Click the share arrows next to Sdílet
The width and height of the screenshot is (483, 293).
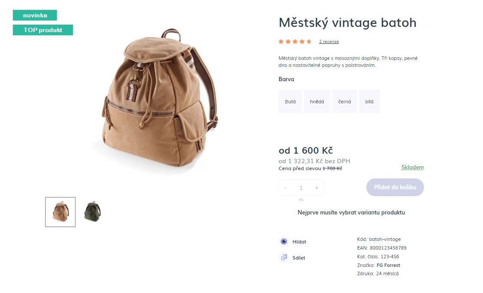283,257
